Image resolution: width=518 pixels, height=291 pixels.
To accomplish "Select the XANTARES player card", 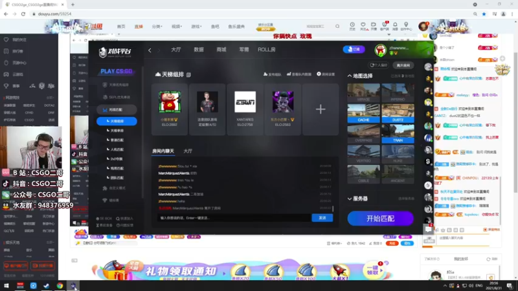I will [x=245, y=109].
